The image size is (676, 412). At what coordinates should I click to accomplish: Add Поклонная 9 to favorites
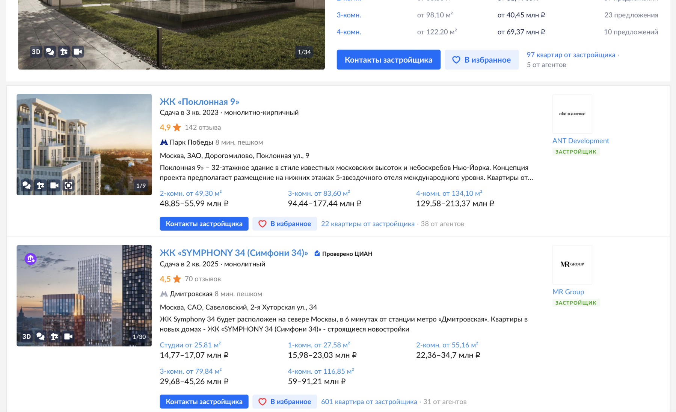[x=285, y=224]
